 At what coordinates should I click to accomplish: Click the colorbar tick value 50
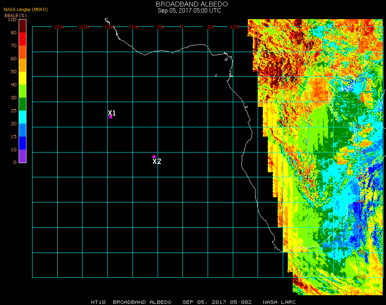point(13,72)
